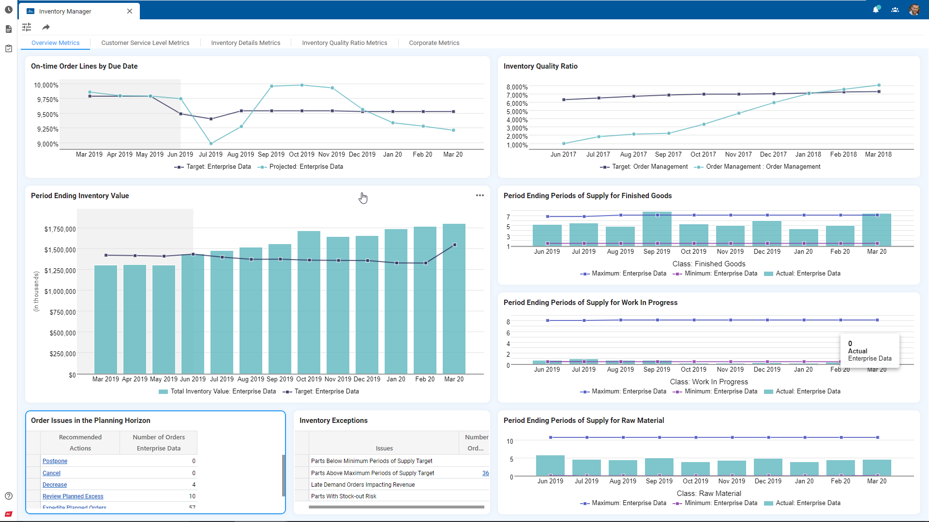Image resolution: width=929 pixels, height=522 pixels.
Task: Open the Corporate Metrics tab
Action: (434, 43)
